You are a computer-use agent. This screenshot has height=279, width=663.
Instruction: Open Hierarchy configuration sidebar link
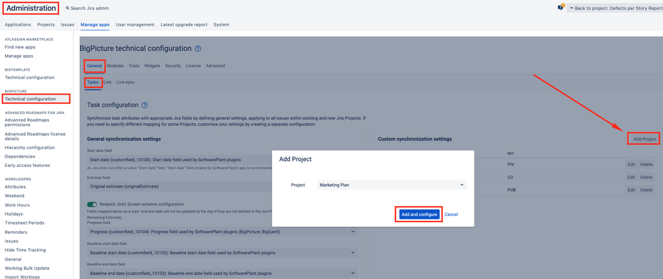tap(30, 147)
